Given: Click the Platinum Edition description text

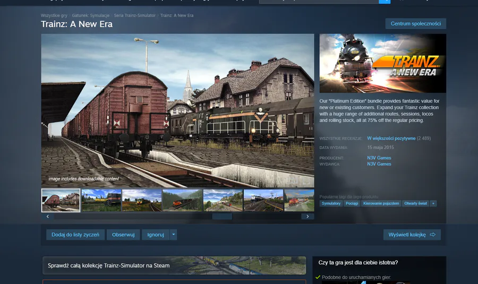Looking at the screenshot, I should click(x=380, y=110).
